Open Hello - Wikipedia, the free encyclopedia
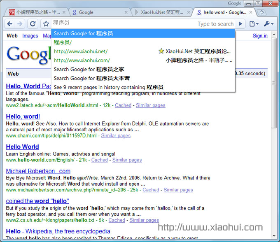Screen dimensions: 280x242 point(58,231)
